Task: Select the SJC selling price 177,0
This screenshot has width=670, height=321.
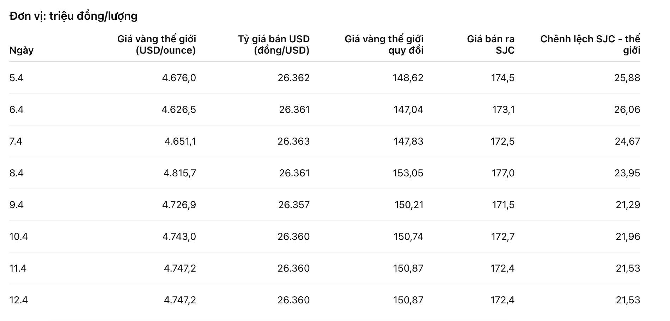Action: [x=503, y=173]
